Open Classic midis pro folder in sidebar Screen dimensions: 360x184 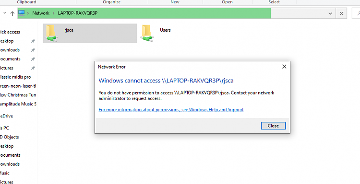[15, 77]
